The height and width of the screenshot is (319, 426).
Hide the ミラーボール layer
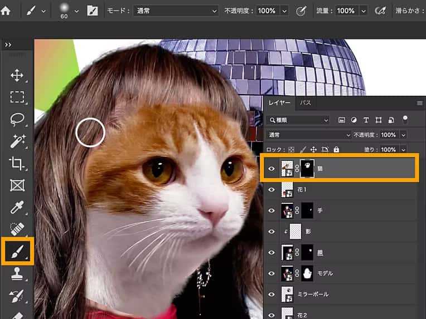[x=272, y=295]
